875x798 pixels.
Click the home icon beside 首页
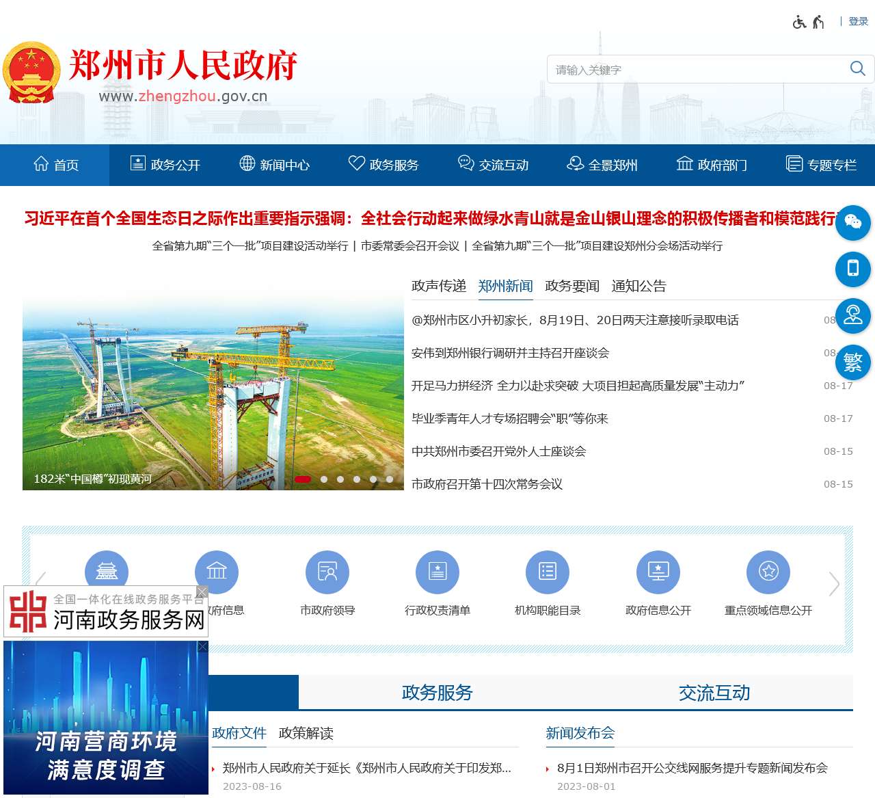click(41, 163)
